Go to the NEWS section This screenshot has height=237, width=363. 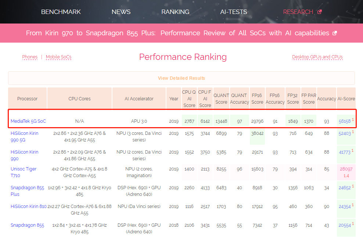coord(121,12)
